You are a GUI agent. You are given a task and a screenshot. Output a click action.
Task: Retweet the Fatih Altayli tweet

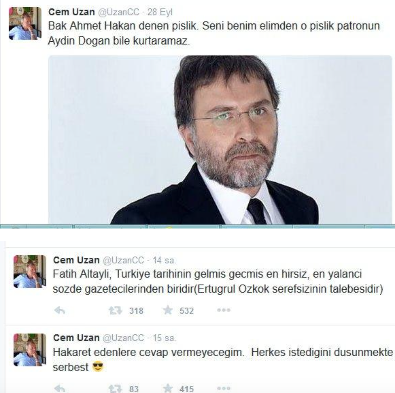pos(115,310)
